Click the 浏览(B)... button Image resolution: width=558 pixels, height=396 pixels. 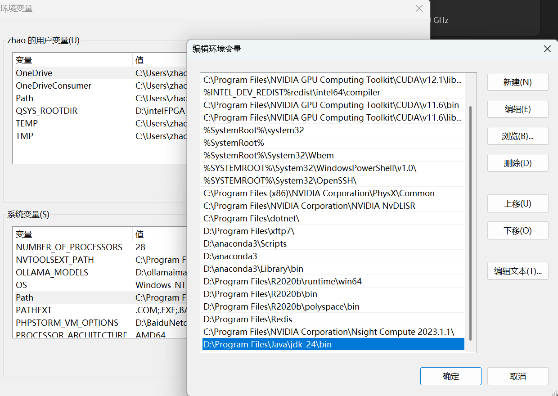(517, 136)
